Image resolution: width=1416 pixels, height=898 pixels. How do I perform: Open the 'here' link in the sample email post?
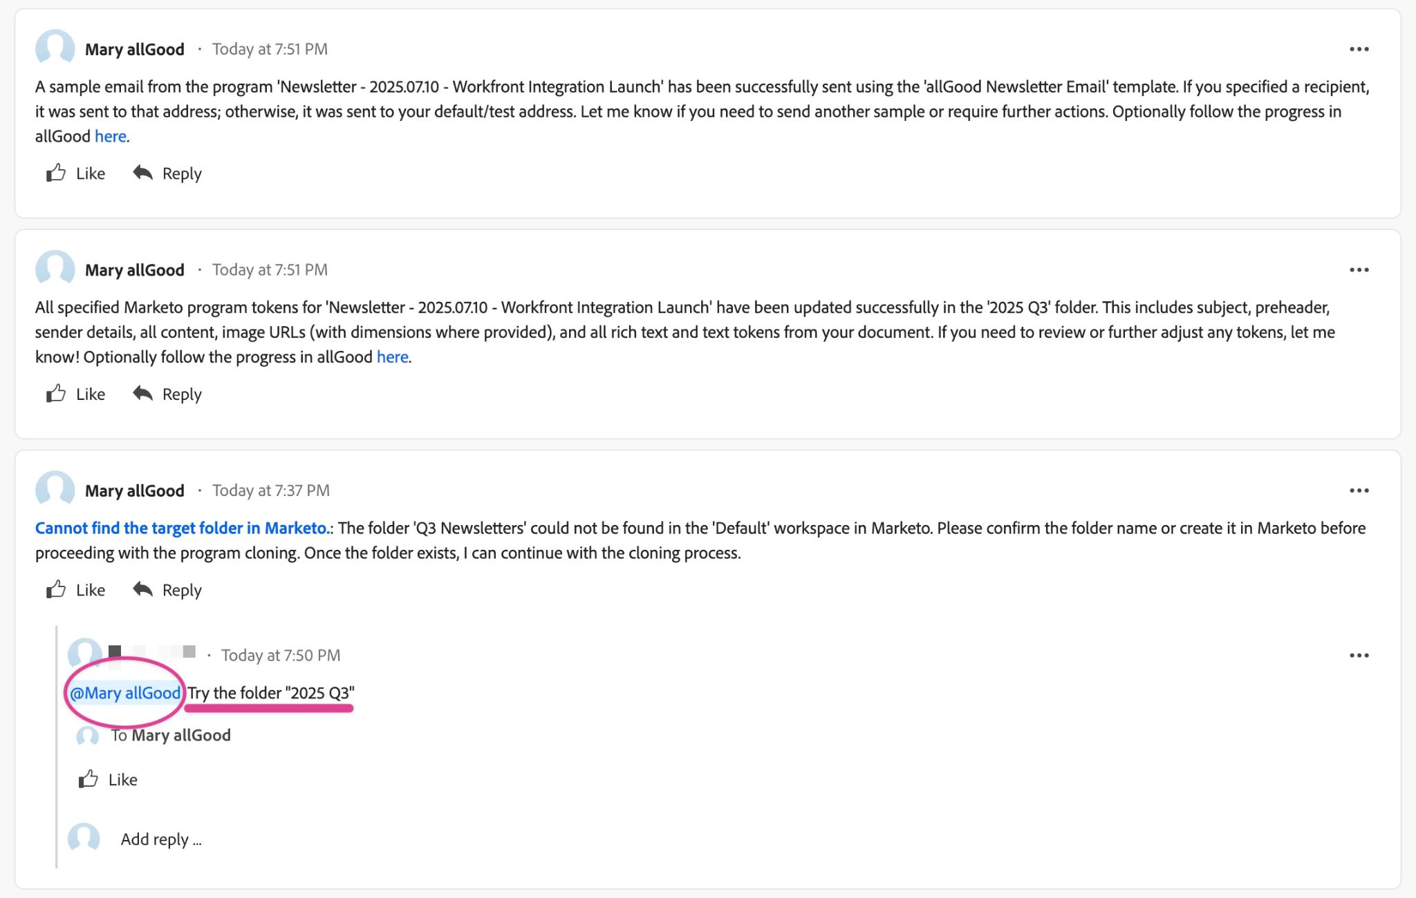(110, 135)
